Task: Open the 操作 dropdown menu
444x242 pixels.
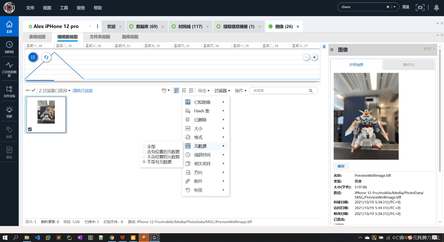Action: (240, 90)
